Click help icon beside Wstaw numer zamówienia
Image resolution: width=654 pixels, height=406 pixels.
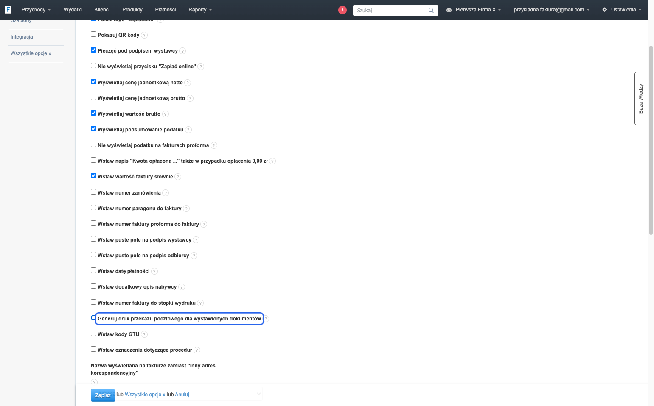[x=166, y=193]
